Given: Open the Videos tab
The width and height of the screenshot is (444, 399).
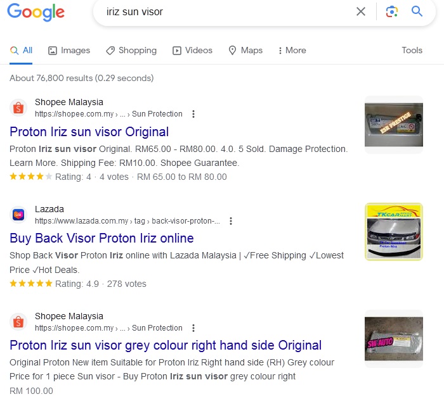Looking at the screenshot, I should pos(193,50).
